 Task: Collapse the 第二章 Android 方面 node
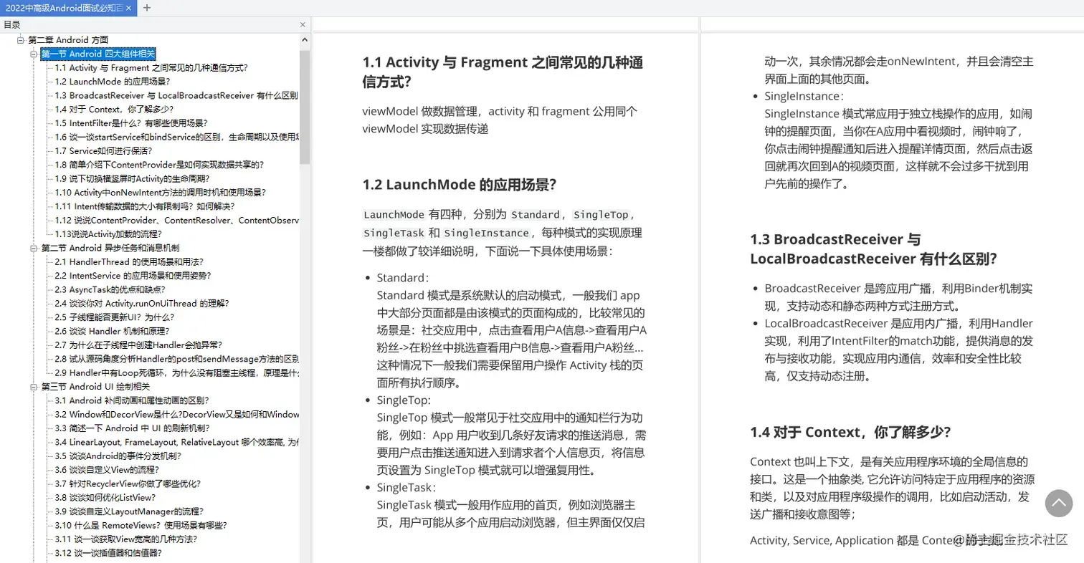coord(21,40)
